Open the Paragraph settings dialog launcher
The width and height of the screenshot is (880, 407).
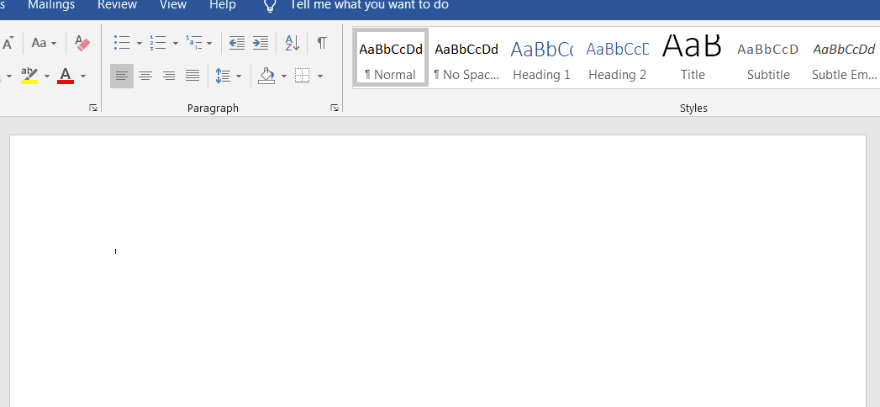(335, 108)
